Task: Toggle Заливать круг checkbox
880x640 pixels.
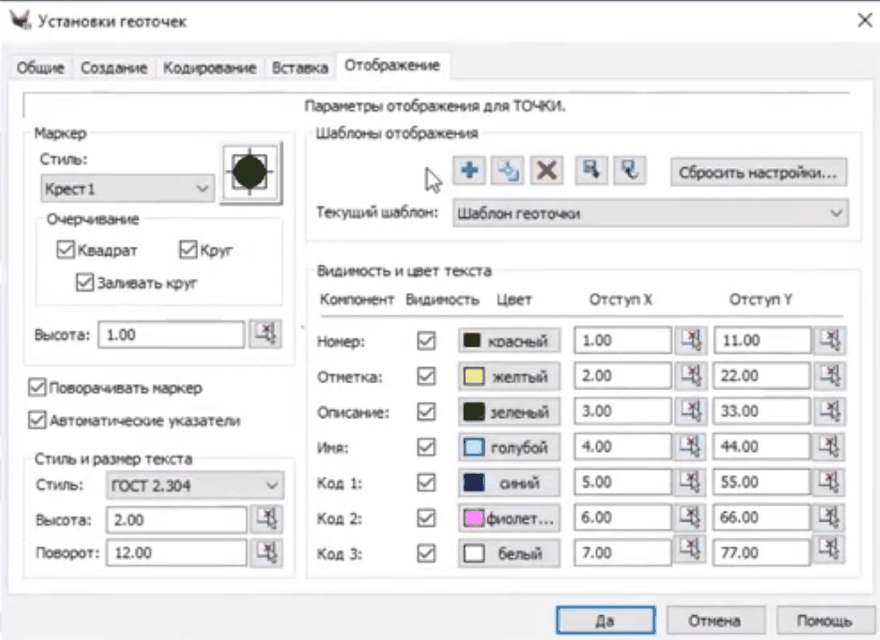Action: point(85,282)
